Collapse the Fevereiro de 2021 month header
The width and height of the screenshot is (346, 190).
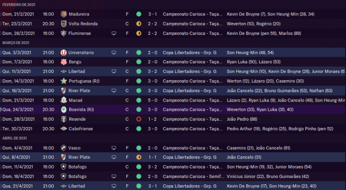click(x=19, y=4)
